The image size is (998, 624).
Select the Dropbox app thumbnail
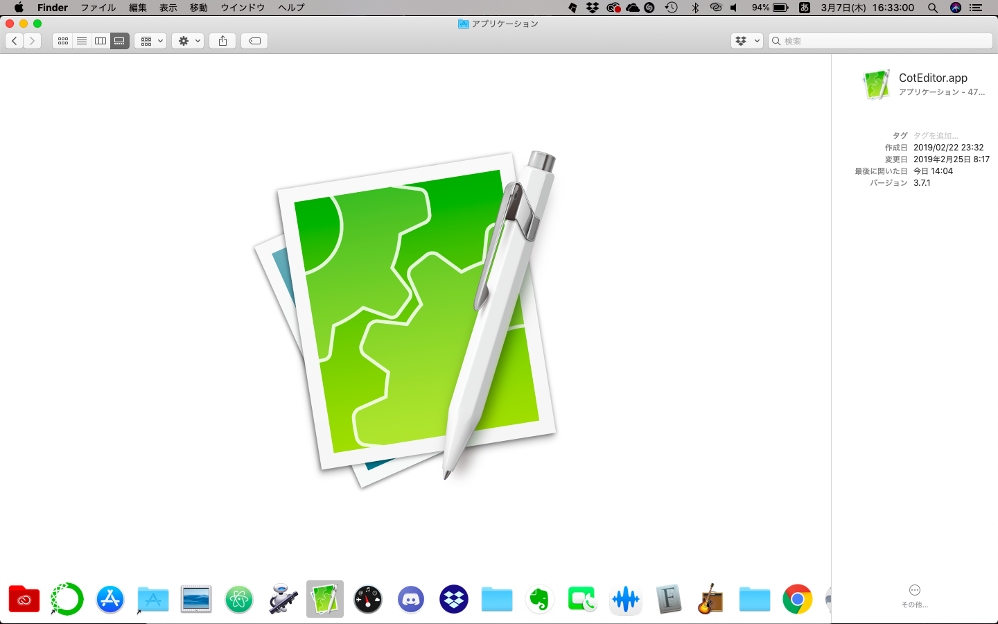click(454, 599)
